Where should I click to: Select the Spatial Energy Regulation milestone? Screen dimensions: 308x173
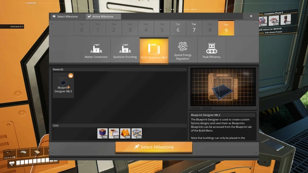tap(183, 50)
